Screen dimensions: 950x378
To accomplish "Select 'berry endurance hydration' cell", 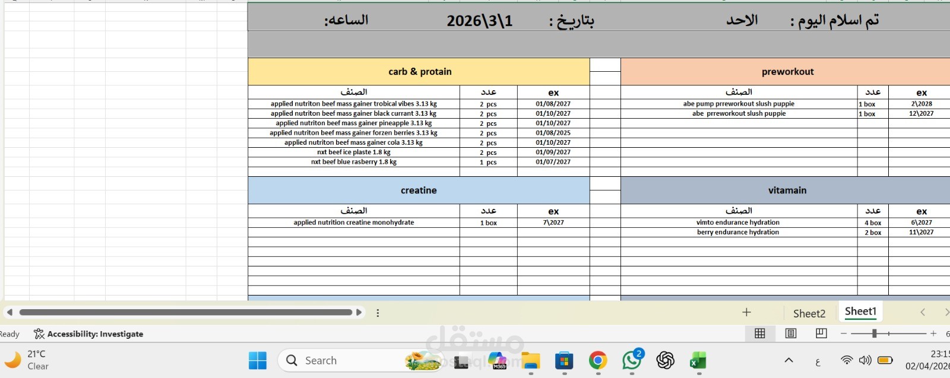I will point(739,232).
